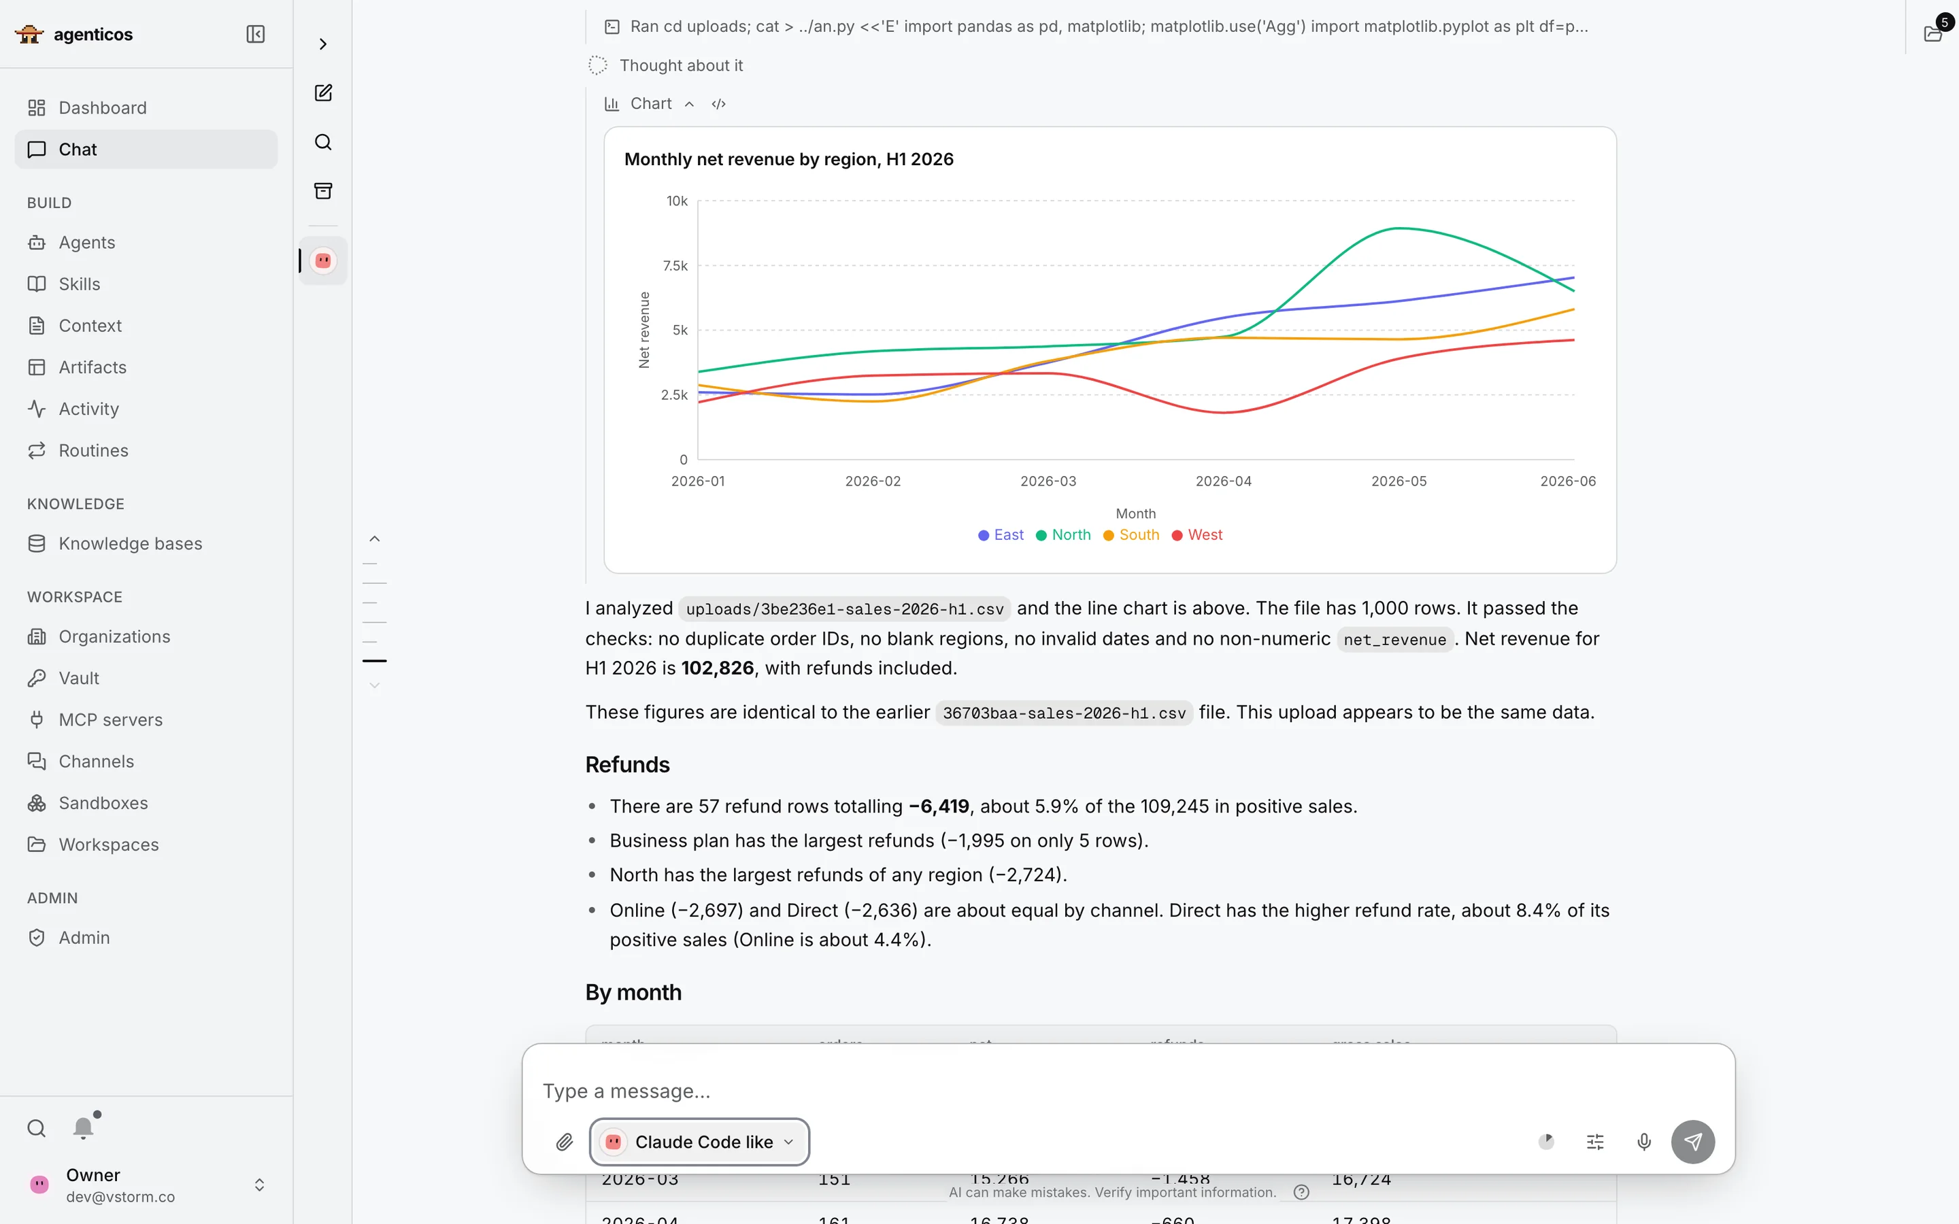Viewport: 1959px width, 1224px height.
Task: Expand the Thought about it step
Action: coord(665,65)
